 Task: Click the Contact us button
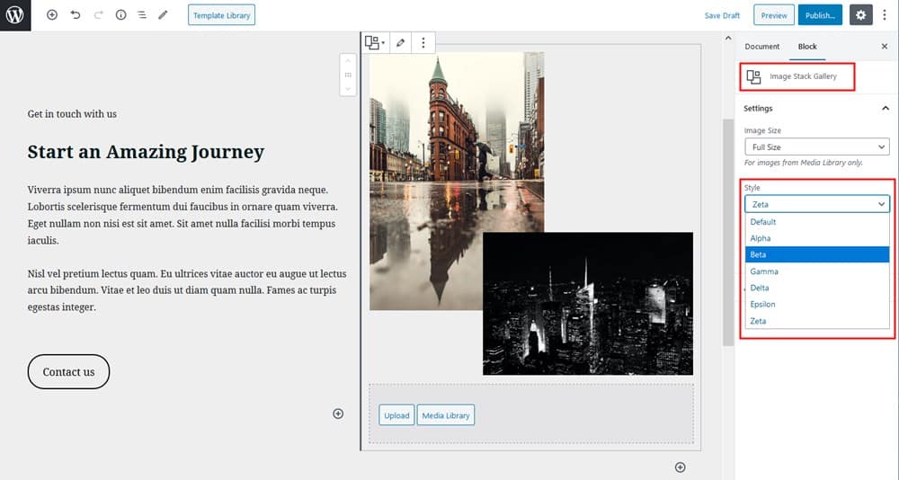[x=68, y=371]
